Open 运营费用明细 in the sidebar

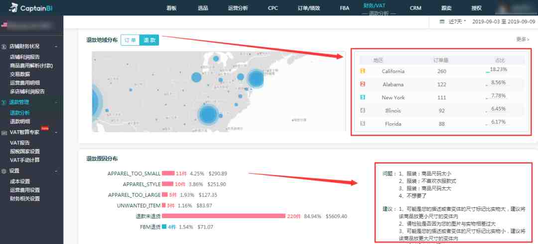click(25, 82)
